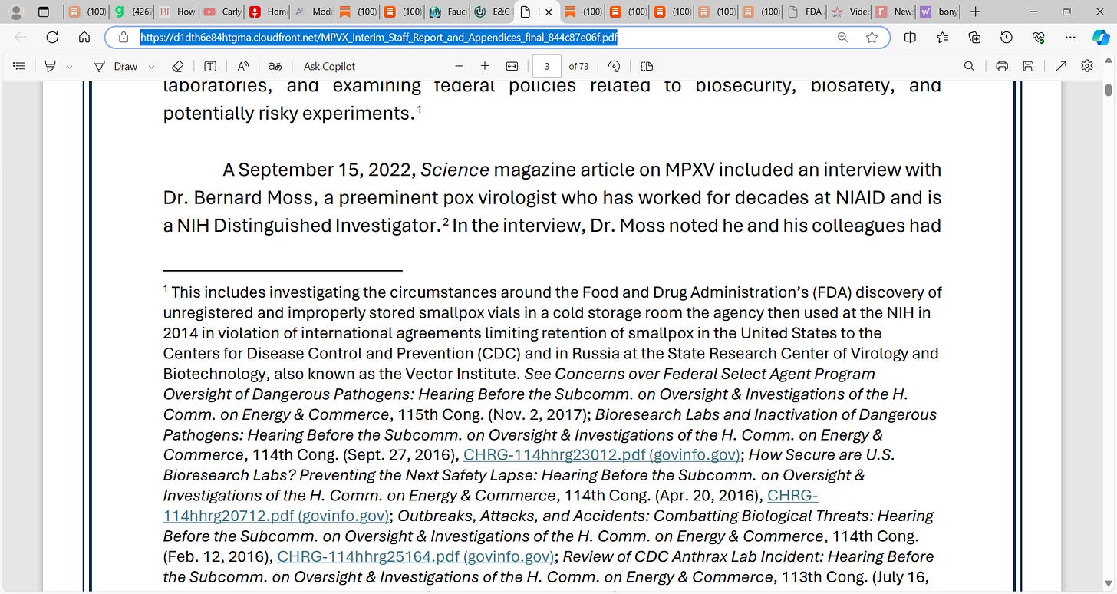Switch to the 'E&C' tab

(493, 12)
